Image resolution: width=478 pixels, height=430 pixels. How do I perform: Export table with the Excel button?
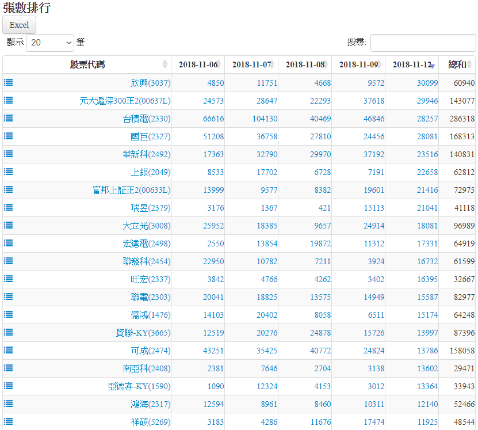(20, 25)
